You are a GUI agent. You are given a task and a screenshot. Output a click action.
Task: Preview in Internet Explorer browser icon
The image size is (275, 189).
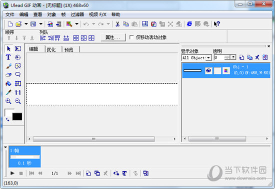click(x=189, y=24)
